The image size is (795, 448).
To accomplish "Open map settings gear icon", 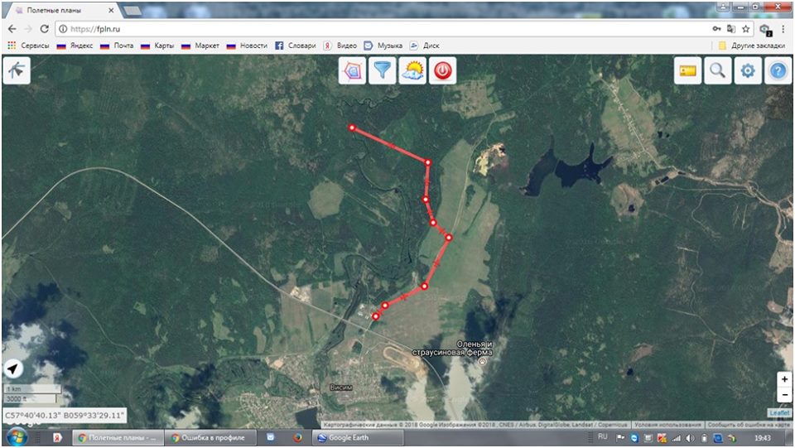I will point(748,71).
